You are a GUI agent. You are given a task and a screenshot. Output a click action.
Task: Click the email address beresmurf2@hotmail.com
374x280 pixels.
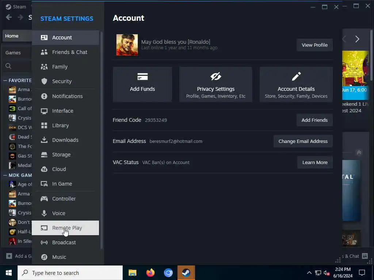coord(176,141)
